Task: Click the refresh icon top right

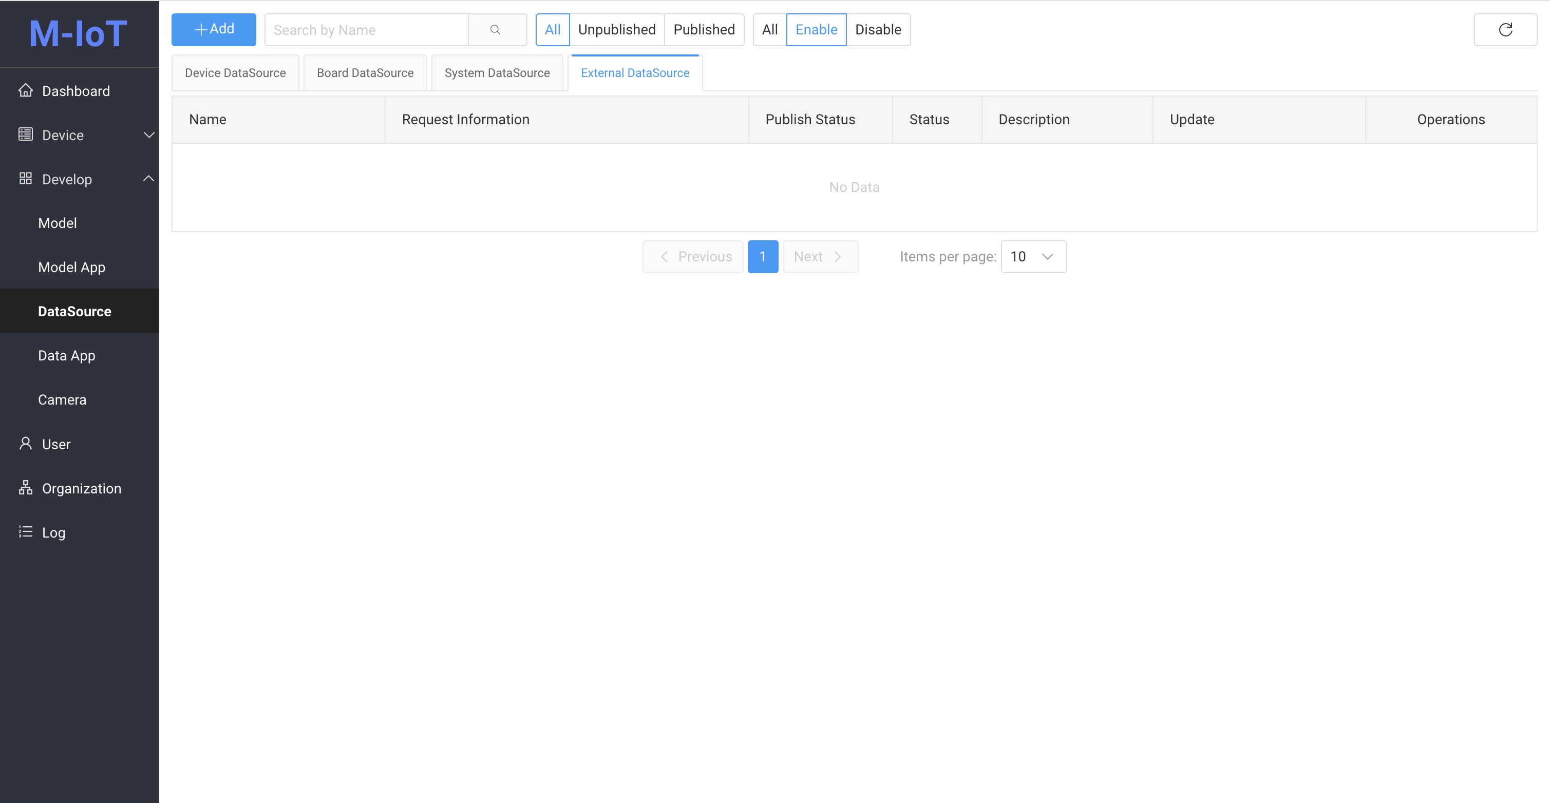Action: (x=1505, y=29)
